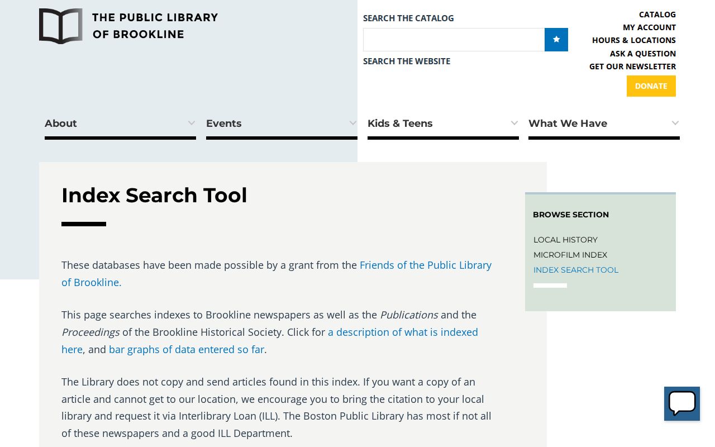Image resolution: width=715 pixels, height=447 pixels.
Task: Expand the What We Have menu chevron
Action: point(675,123)
